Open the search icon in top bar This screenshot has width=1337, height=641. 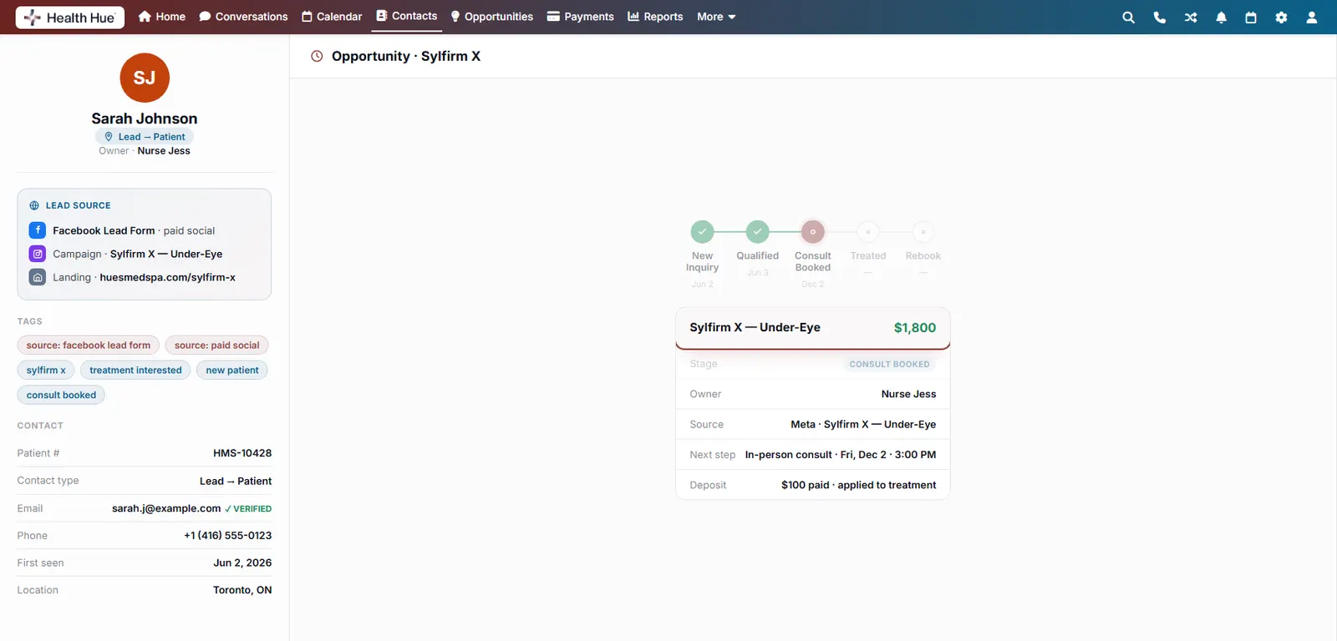(1128, 17)
